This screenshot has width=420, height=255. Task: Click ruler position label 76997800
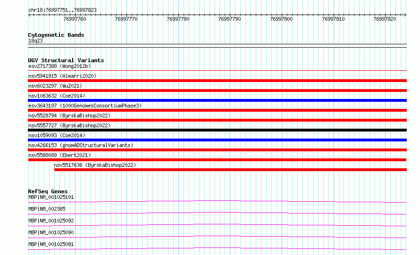282,19
